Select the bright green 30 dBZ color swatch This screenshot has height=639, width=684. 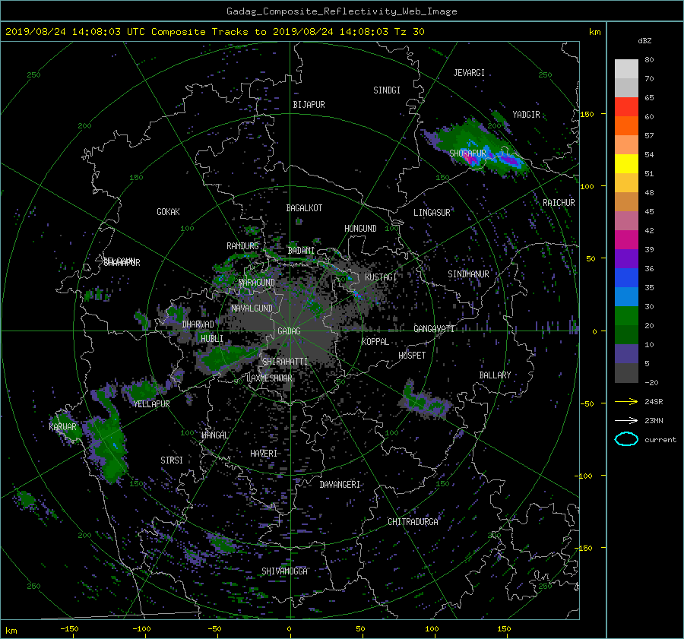[626, 316]
